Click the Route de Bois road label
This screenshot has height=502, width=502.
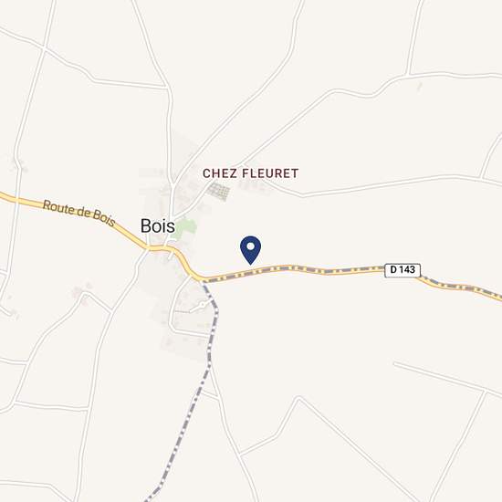[78, 214]
